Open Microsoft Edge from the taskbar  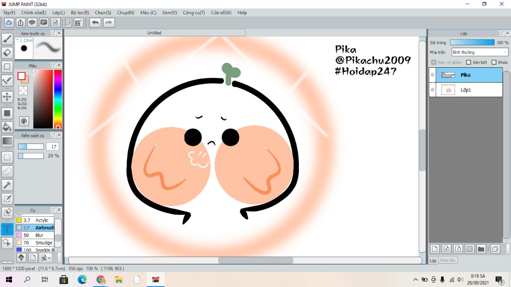coord(82,280)
